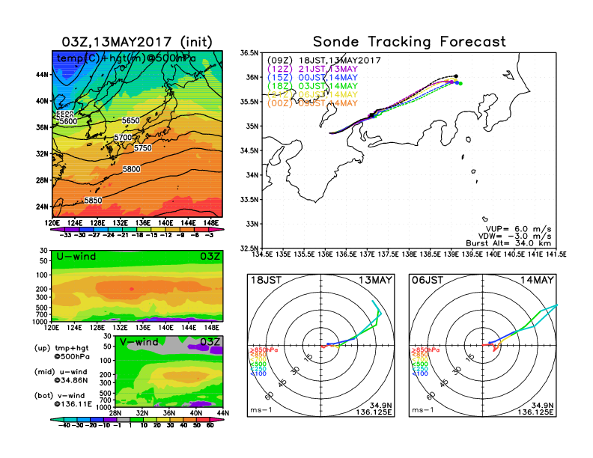Click the '28N' label under the V-wind panel
Viewport: 593px width, 458px height.
(115, 413)
